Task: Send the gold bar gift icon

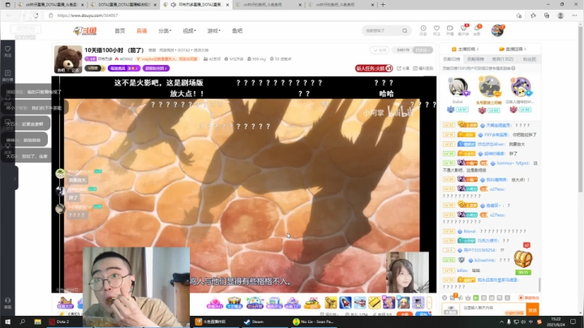Action: 374,302
